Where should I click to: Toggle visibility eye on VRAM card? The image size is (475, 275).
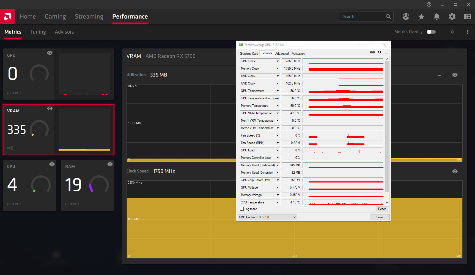coord(50,108)
